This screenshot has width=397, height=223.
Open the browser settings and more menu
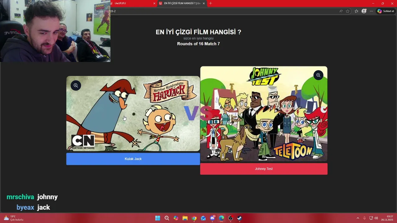(x=371, y=11)
